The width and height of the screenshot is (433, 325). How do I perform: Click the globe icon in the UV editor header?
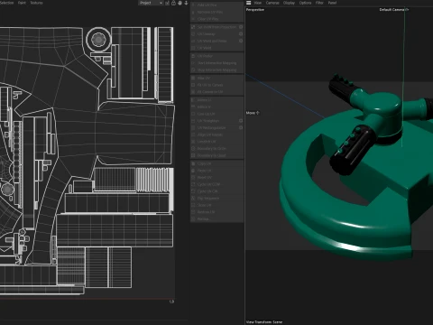180,3
